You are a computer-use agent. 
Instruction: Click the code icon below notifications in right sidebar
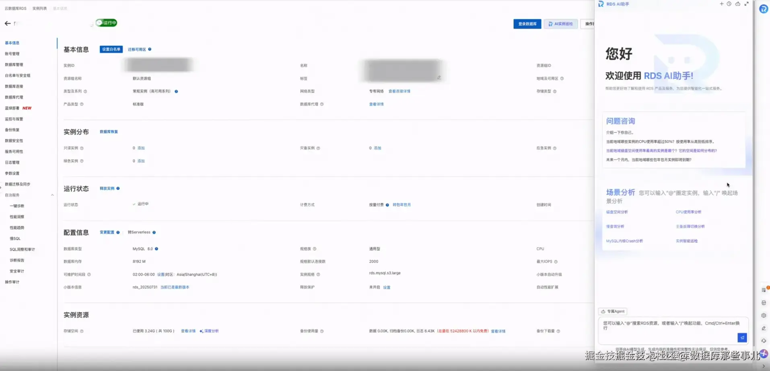click(764, 303)
